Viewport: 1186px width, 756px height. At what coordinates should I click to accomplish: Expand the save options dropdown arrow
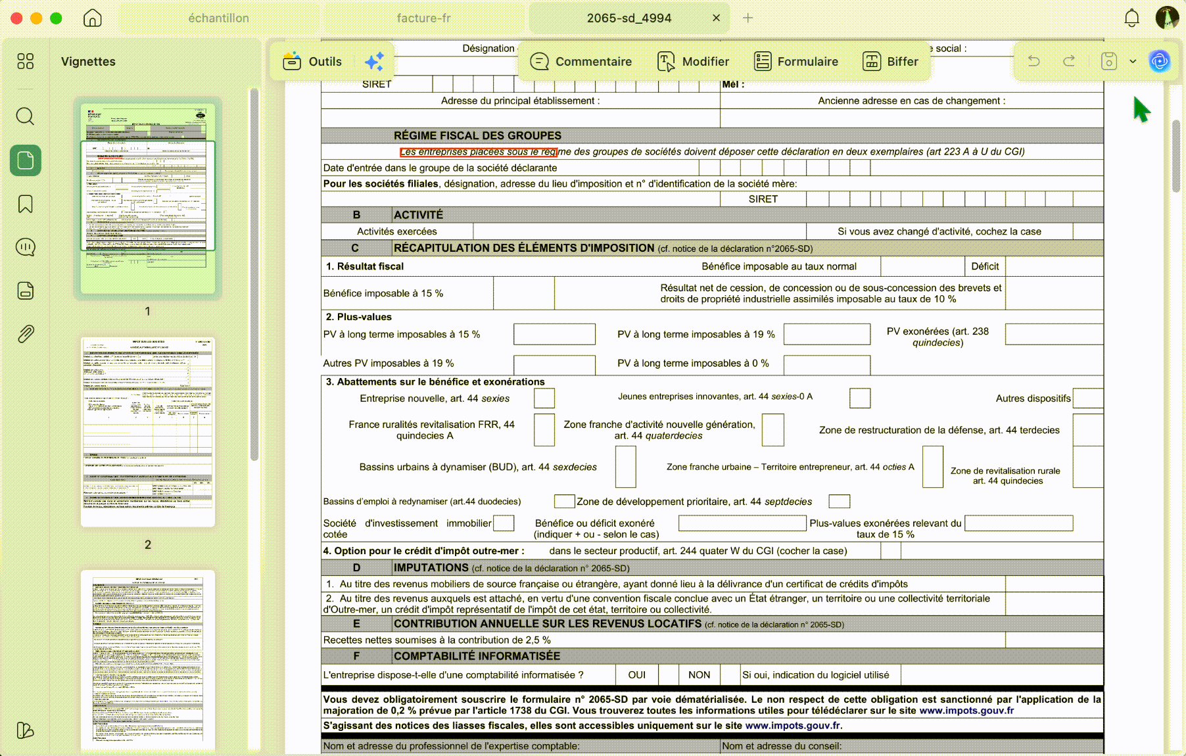[1133, 61]
